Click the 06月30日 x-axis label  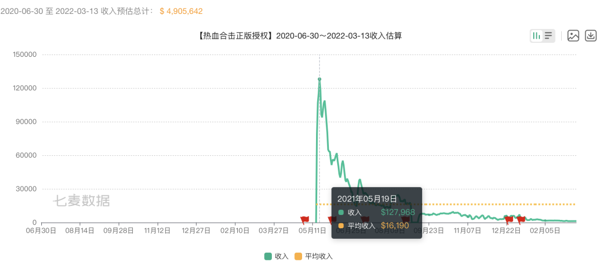(x=41, y=230)
